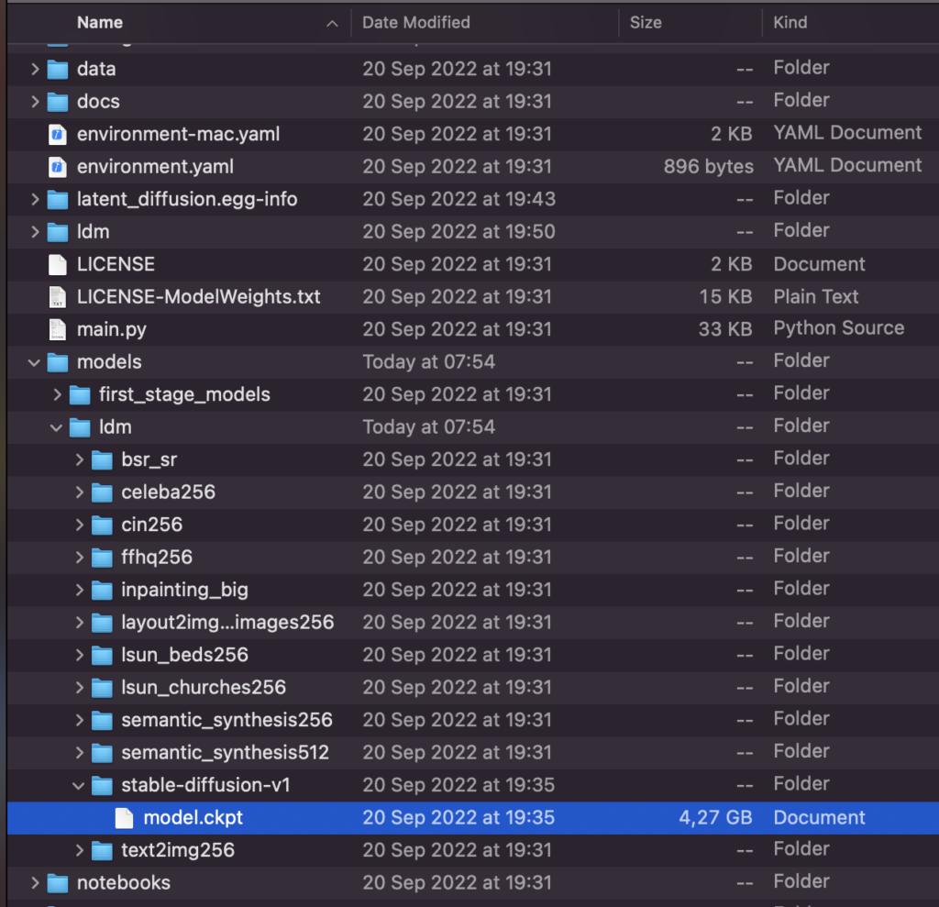Click the environment-mac.yaml file icon
This screenshot has height=907, width=939.
pos(58,134)
